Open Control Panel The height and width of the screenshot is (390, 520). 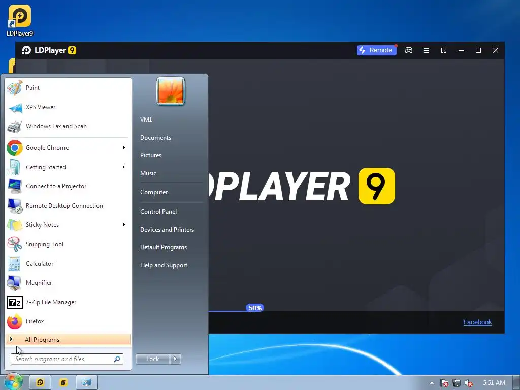(x=158, y=212)
